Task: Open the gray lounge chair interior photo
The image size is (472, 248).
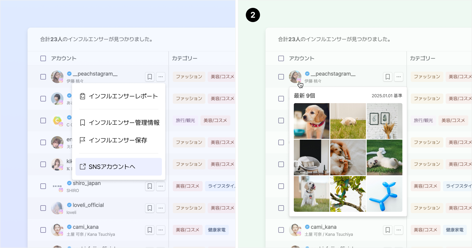Action: pos(312,157)
